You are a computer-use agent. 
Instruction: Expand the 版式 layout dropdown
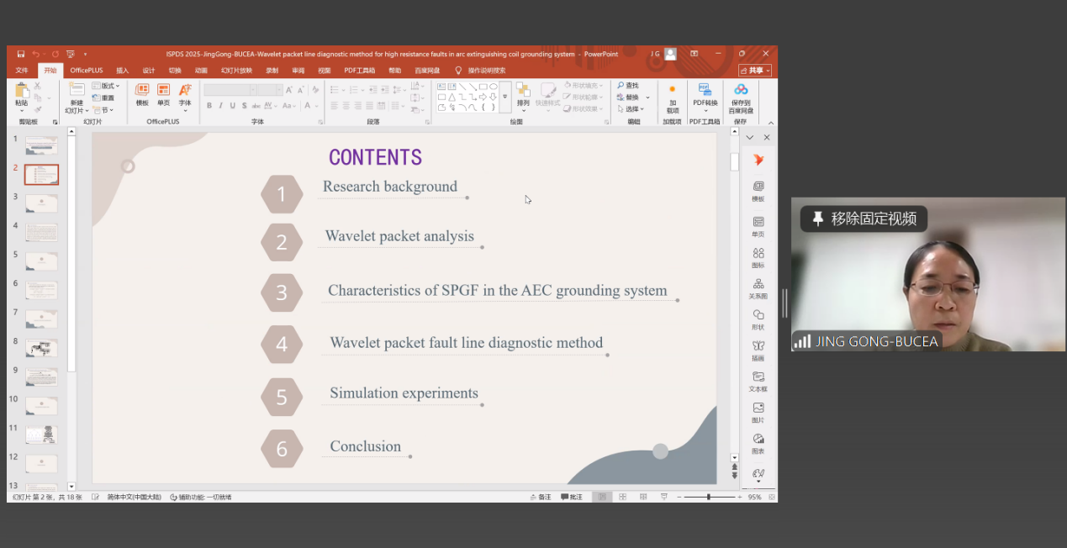click(x=107, y=86)
